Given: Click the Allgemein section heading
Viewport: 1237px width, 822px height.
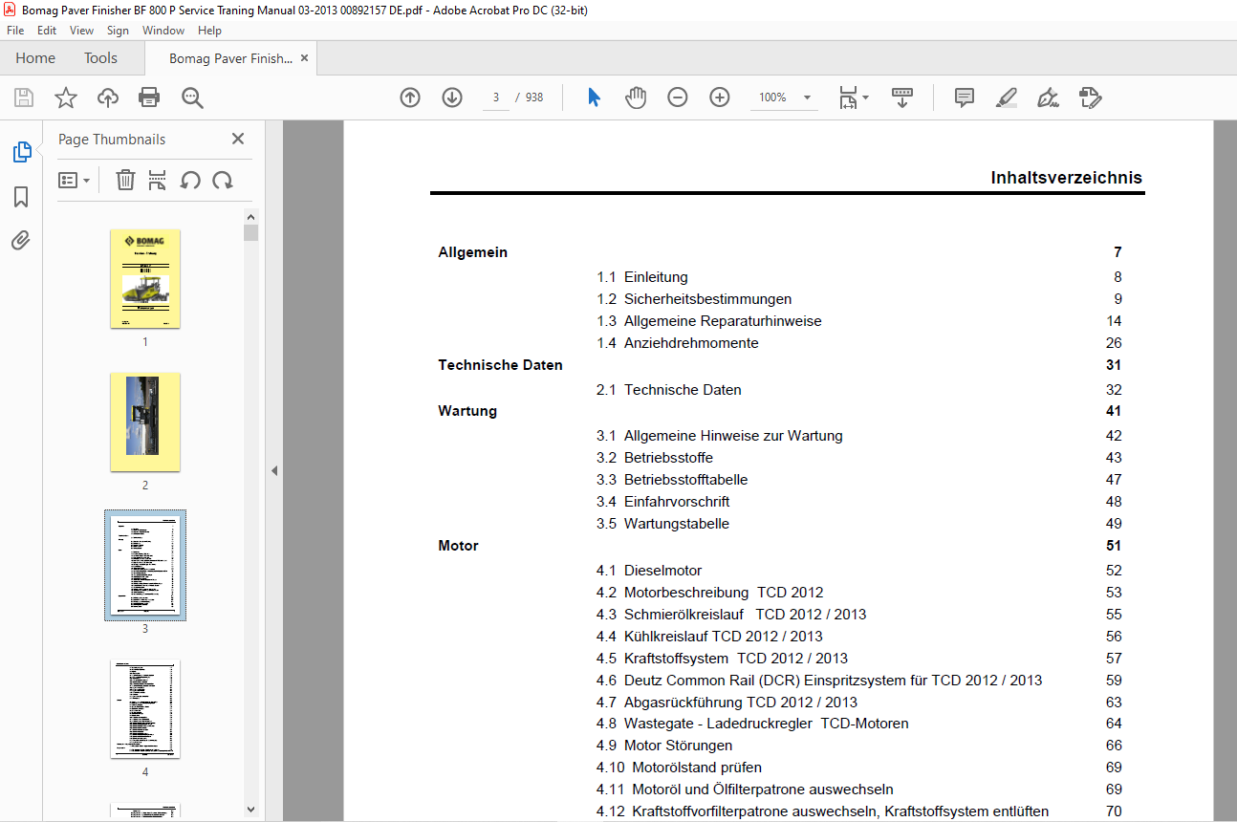Looking at the screenshot, I should click(x=472, y=252).
